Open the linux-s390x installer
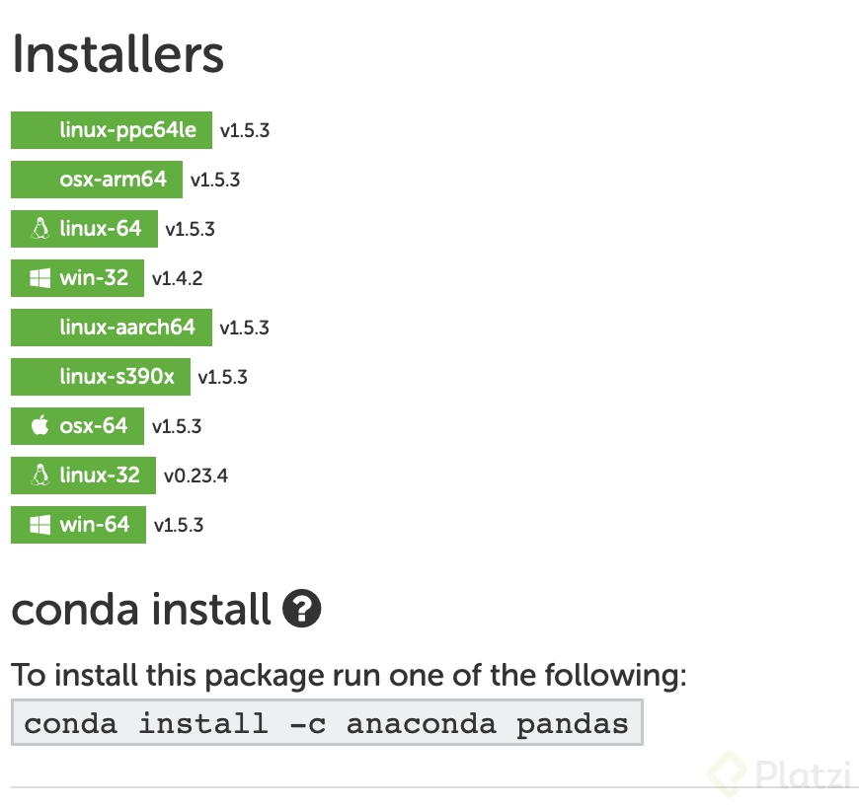 pos(100,376)
